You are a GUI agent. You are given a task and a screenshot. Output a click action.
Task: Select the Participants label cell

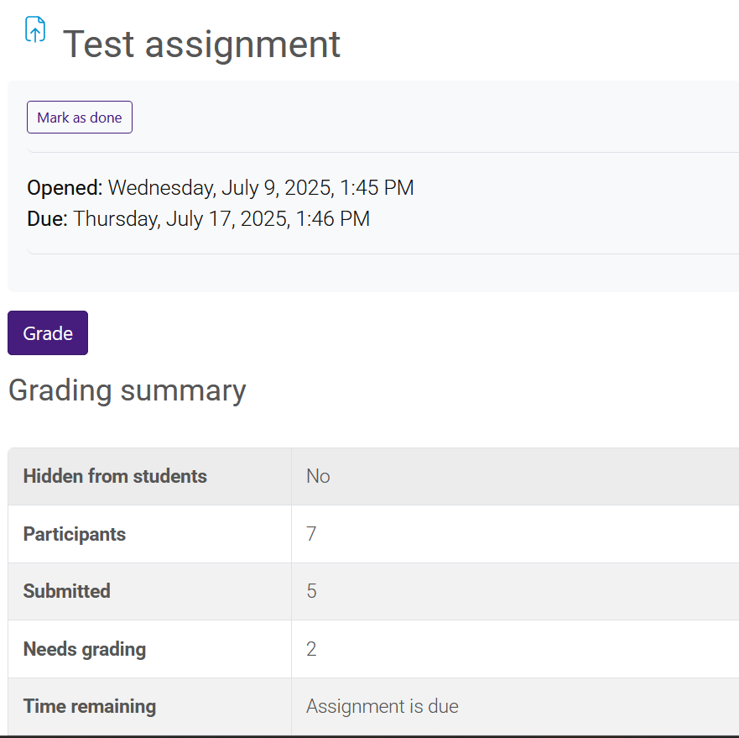[75, 534]
